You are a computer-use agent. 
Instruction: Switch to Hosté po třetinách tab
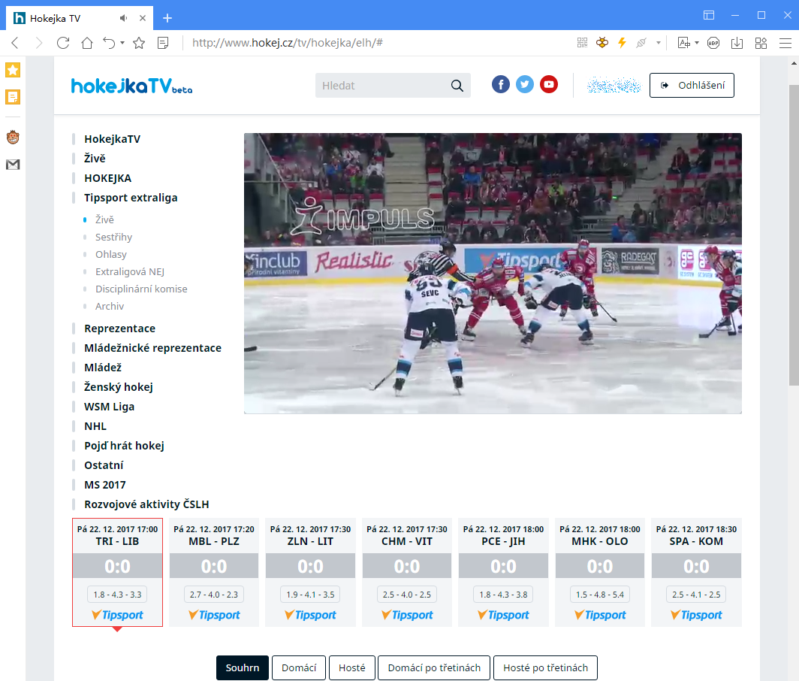click(545, 667)
